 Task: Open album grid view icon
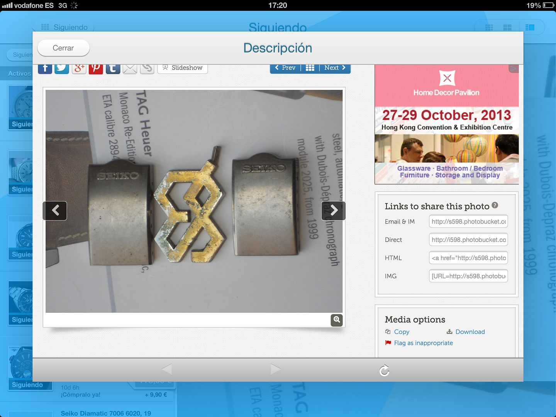pos(310,68)
